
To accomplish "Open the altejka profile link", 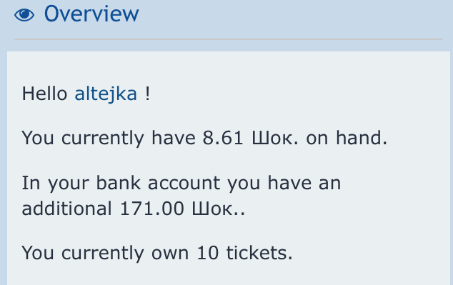I will [106, 94].
